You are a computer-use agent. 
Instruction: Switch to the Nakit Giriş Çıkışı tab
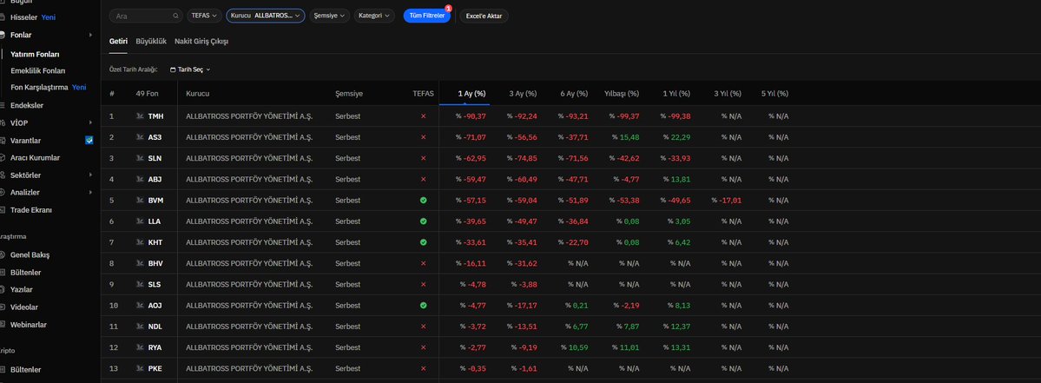pyautogui.click(x=201, y=41)
